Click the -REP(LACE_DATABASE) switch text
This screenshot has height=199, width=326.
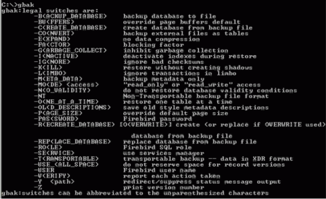72,142
